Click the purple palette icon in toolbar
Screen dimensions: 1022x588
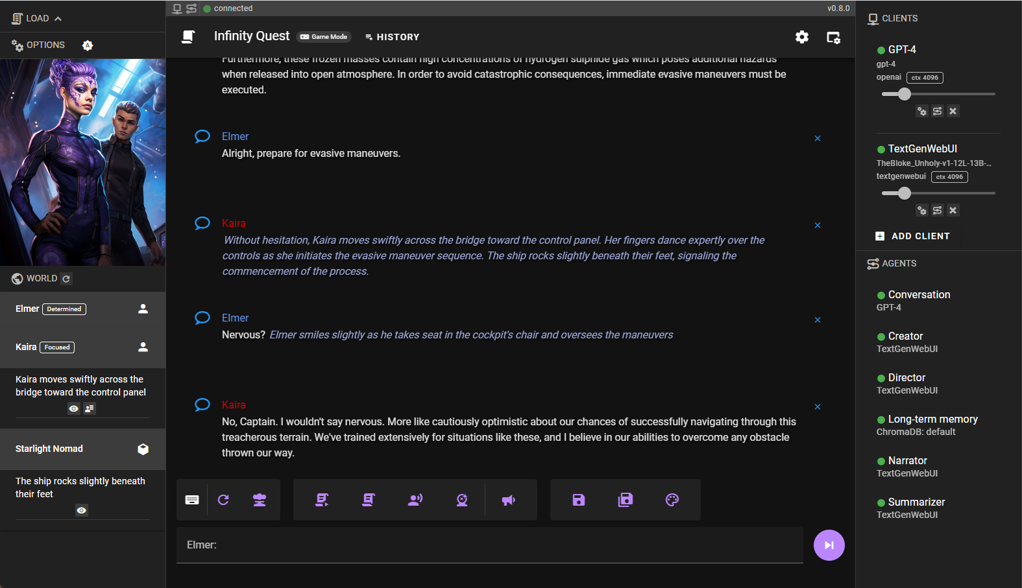[x=672, y=500]
